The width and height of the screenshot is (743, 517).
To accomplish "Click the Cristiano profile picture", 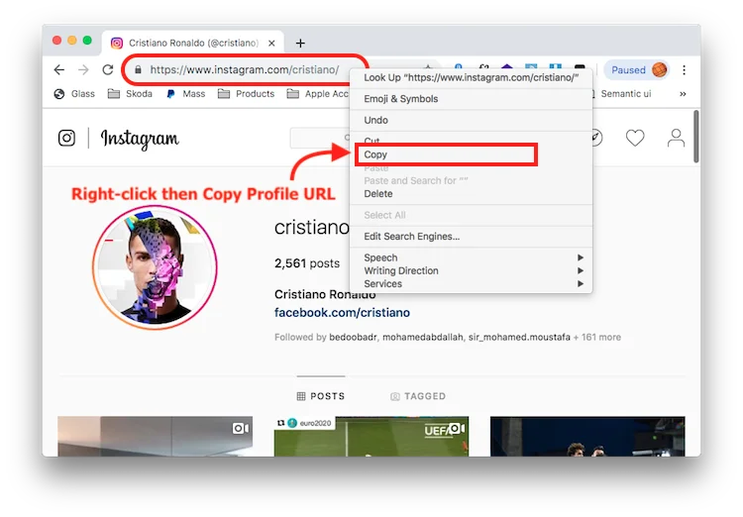I will pyautogui.click(x=155, y=267).
